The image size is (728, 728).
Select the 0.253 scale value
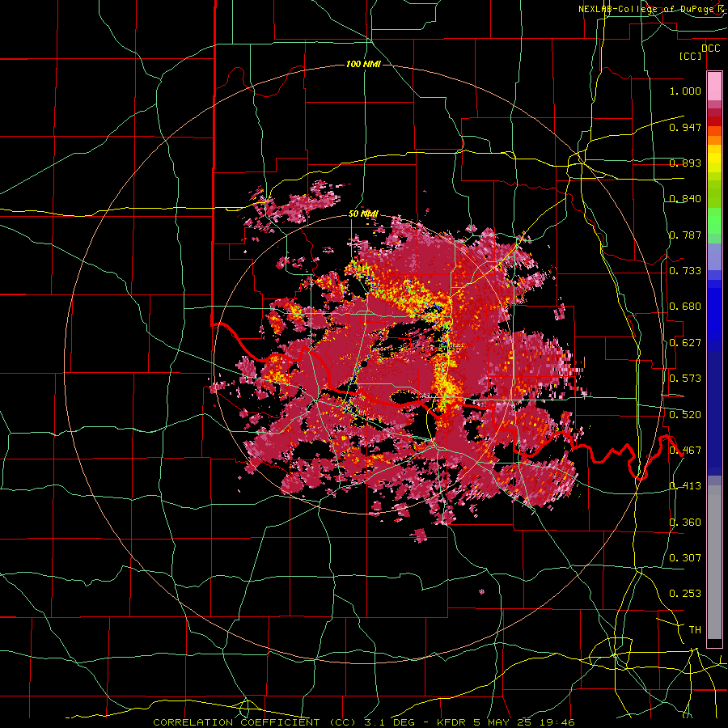685,594
